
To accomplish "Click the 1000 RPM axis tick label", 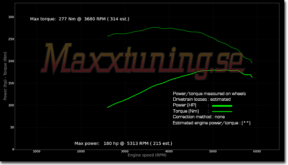I will coord(37,152).
